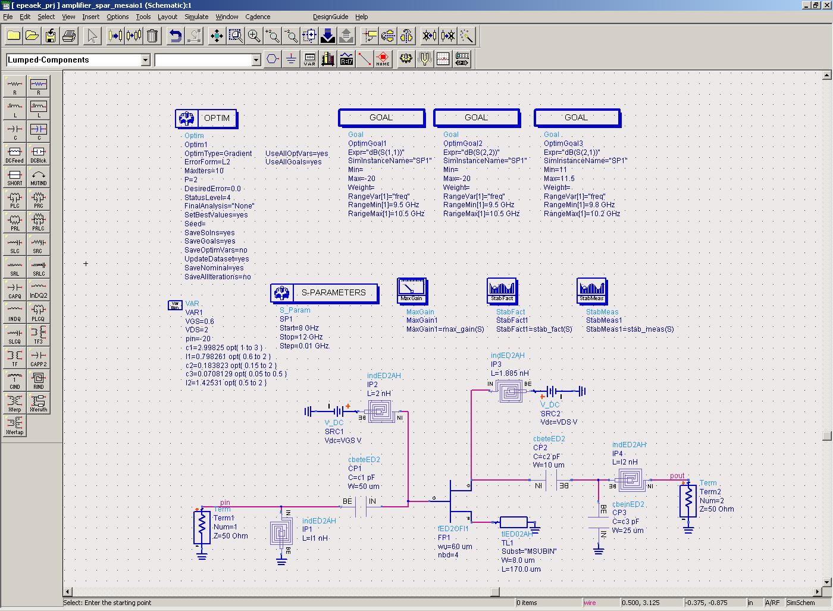Click 'SimSchem' in the status bar

[801, 603]
